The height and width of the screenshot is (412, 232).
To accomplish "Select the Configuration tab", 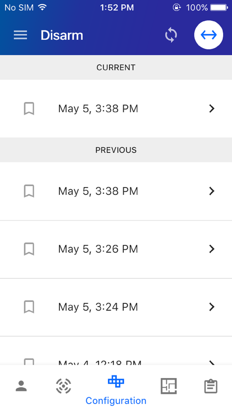I will click(x=116, y=390).
